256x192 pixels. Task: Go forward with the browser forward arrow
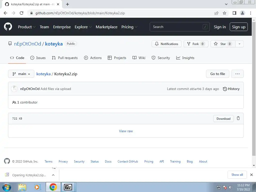tap(13, 13)
